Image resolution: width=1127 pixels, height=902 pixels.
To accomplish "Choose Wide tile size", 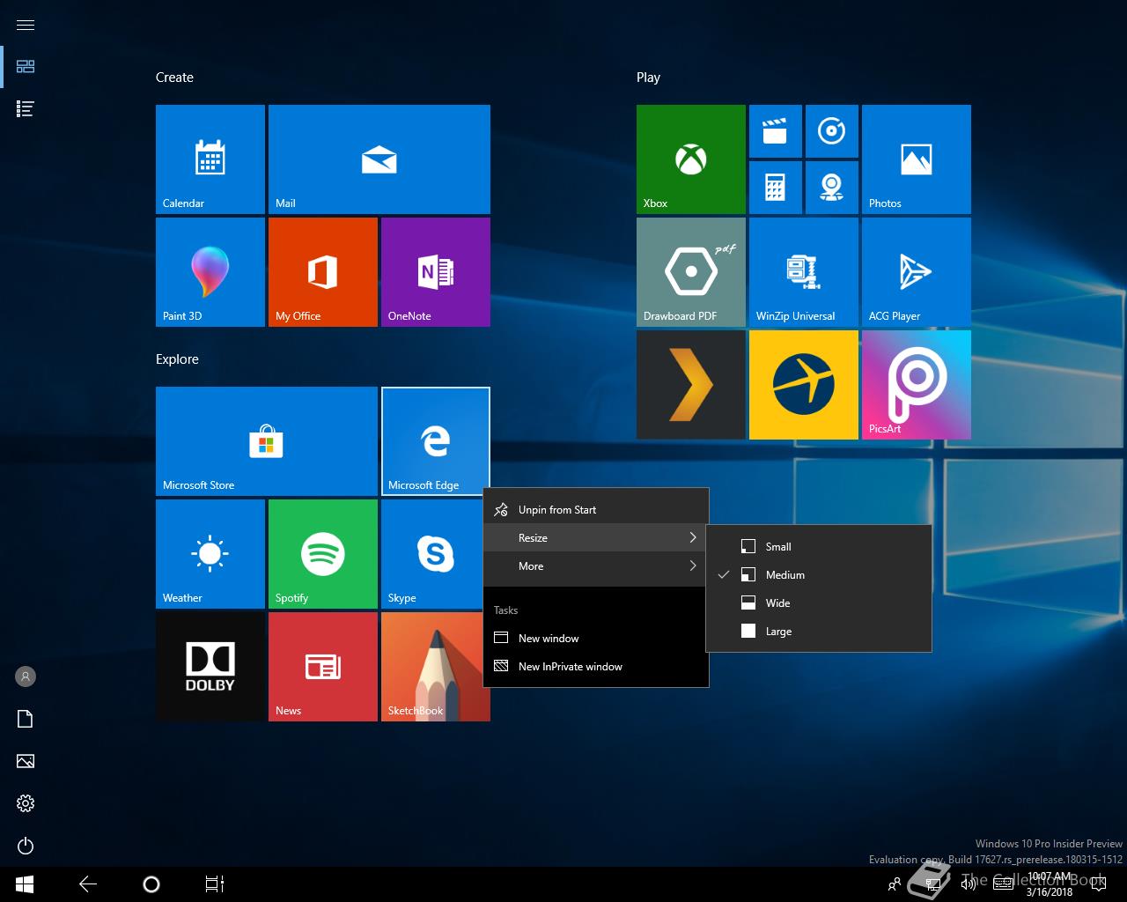I will (819, 603).
